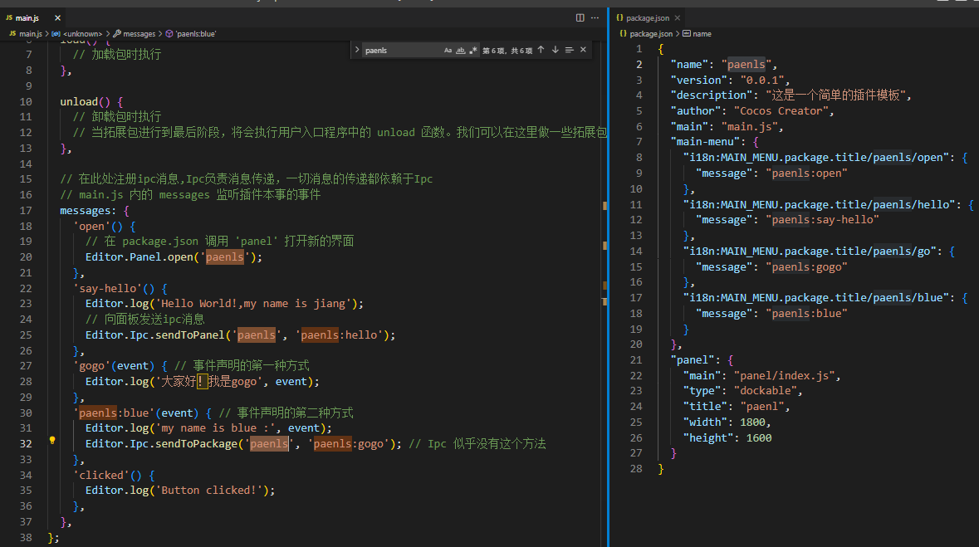
Task: Click the "name" key in package.json
Action: coord(689,64)
